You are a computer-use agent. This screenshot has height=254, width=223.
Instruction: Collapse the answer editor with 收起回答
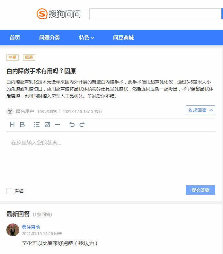[x=200, y=110]
